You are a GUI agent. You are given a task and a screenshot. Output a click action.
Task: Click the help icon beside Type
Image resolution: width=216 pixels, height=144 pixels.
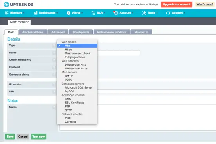(54, 46)
